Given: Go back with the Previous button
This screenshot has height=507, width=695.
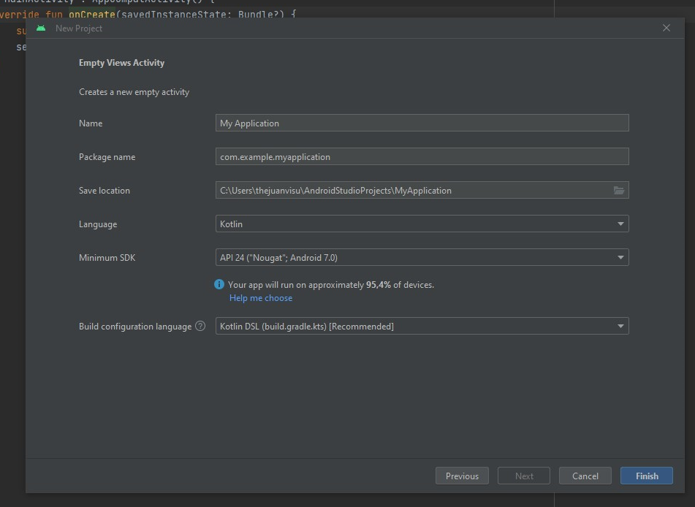Looking at the screenshot, I should pyautogui.click(x=462, y=476).
